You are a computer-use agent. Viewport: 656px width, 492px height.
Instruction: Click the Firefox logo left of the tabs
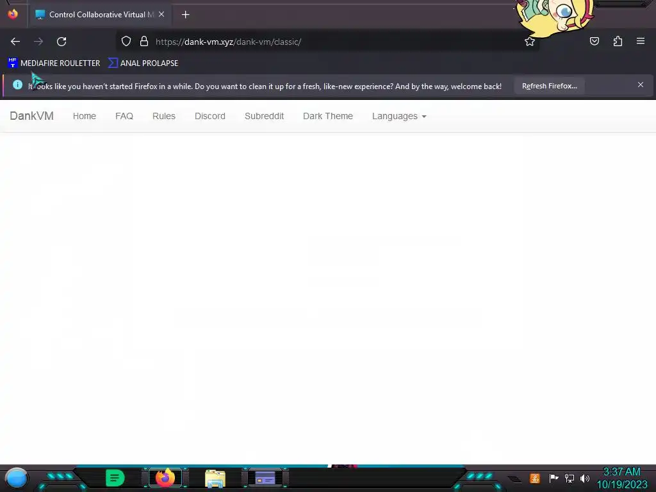point(13,14)
